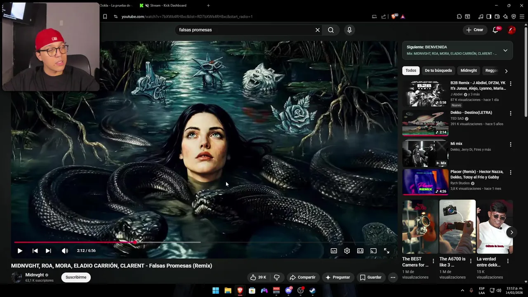Image resolution: width=528 pixels, height=297 pixels.
Task: Skip to the previous video
Action: (35, 251)
